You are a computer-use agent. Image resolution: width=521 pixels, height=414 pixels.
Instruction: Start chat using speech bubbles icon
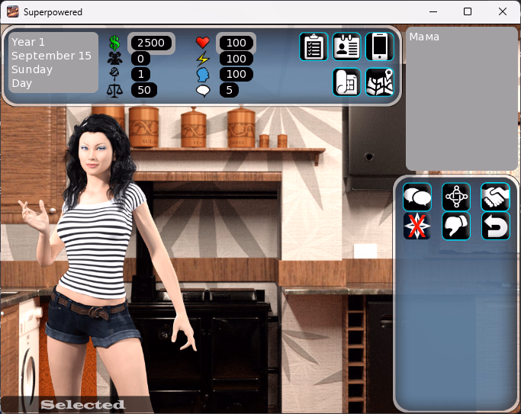pos(417,197)
